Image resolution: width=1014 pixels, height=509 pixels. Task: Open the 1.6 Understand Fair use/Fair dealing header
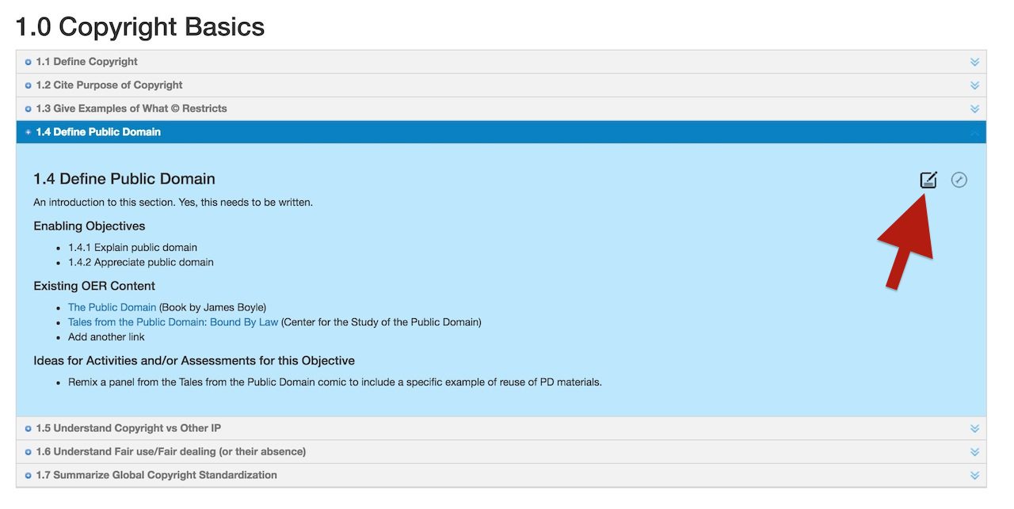[170, 452]
